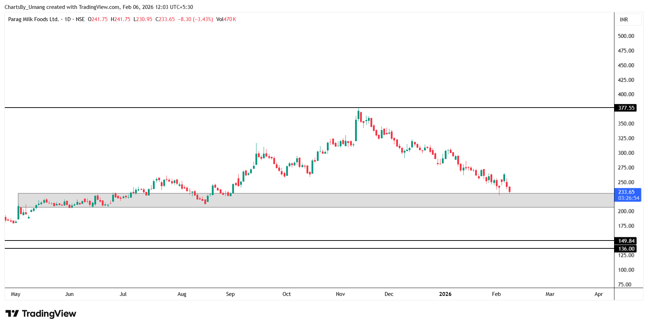Open the INR currency selector
Viewport: 648px width, 327px height.
click(x=628, y=20)
